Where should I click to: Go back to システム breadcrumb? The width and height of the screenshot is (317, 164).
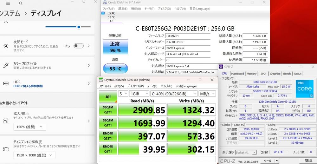pos(10,13)
